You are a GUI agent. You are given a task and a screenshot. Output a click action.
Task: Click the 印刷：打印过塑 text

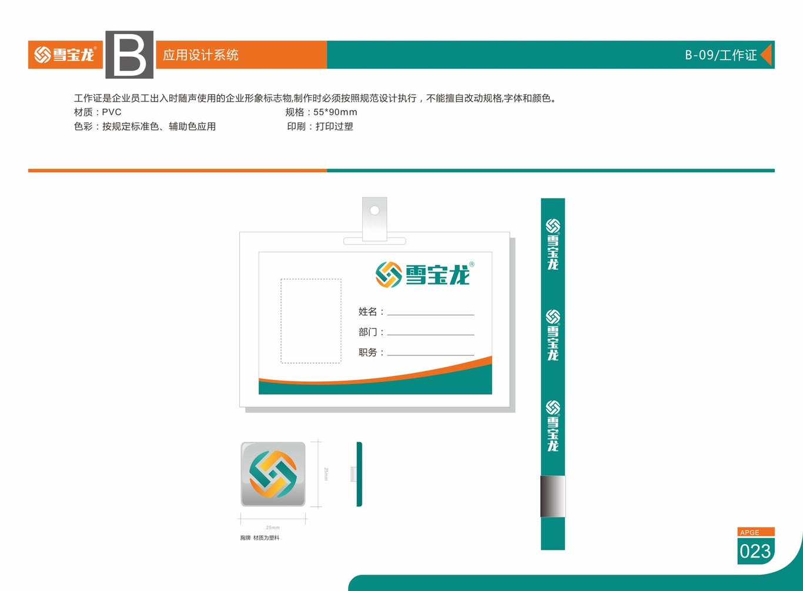[320, 126]
